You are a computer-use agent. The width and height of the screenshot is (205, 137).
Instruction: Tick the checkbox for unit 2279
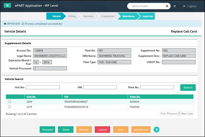click(10, 107)
